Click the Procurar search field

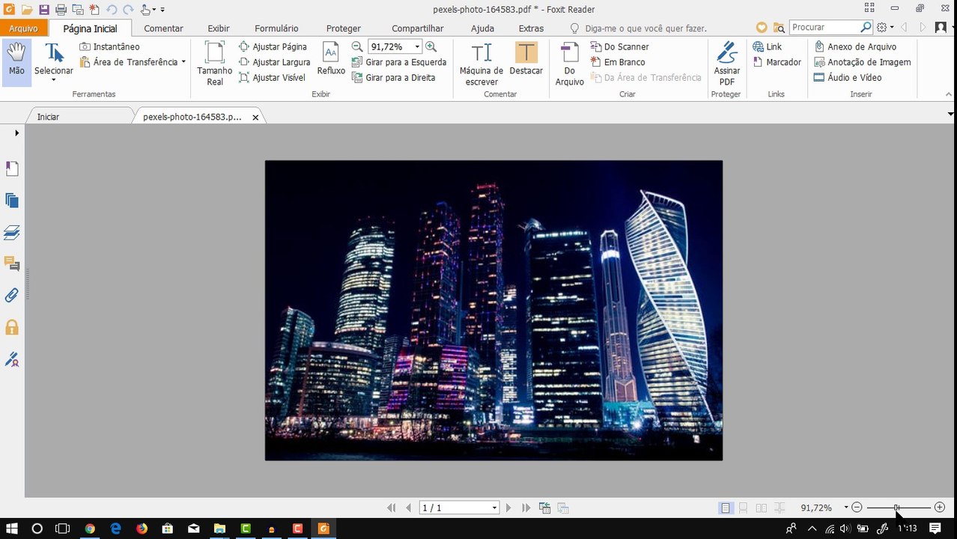pyautogui.click(x=825, y=27)
